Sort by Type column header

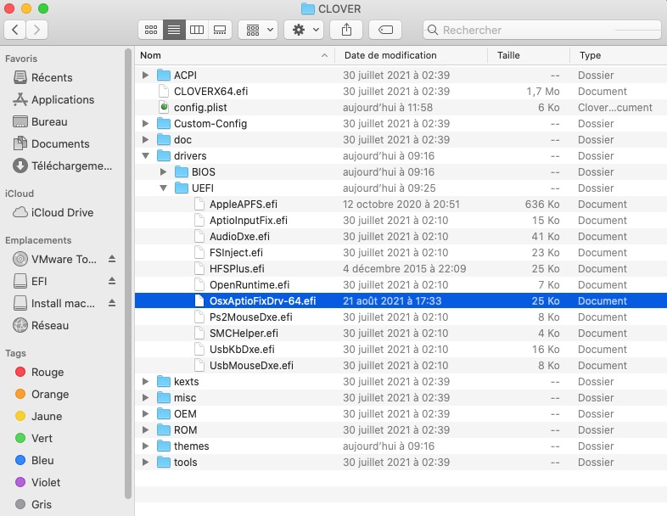click(x=619, y=55)
